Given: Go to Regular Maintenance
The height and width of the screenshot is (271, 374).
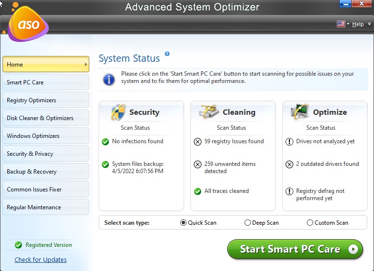Looking at the screenshot, I should (46, 207).
